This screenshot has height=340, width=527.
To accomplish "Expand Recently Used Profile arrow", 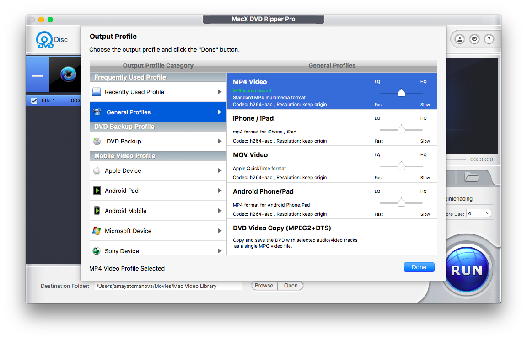I will pos(220,92).
